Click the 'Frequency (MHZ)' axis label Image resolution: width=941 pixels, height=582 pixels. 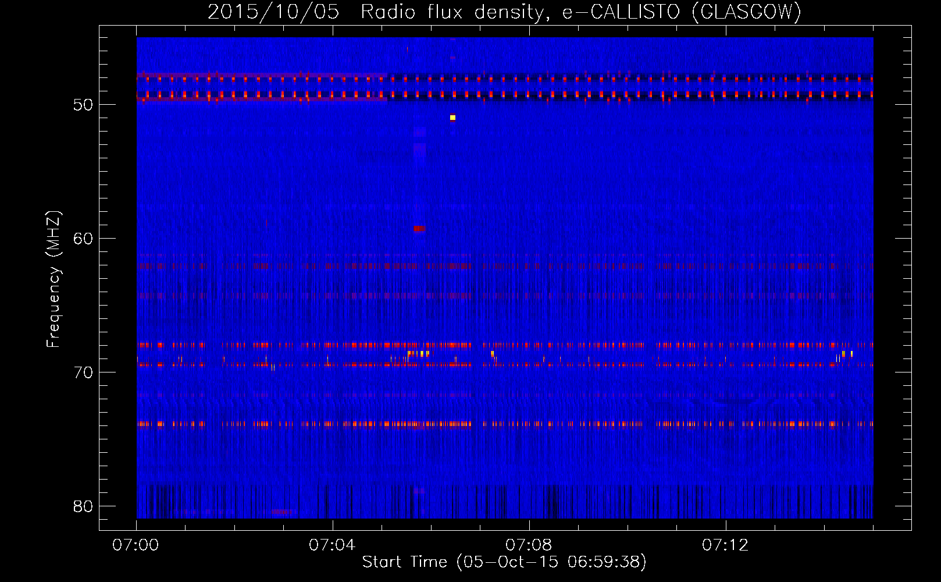click(x=53, y=279)
